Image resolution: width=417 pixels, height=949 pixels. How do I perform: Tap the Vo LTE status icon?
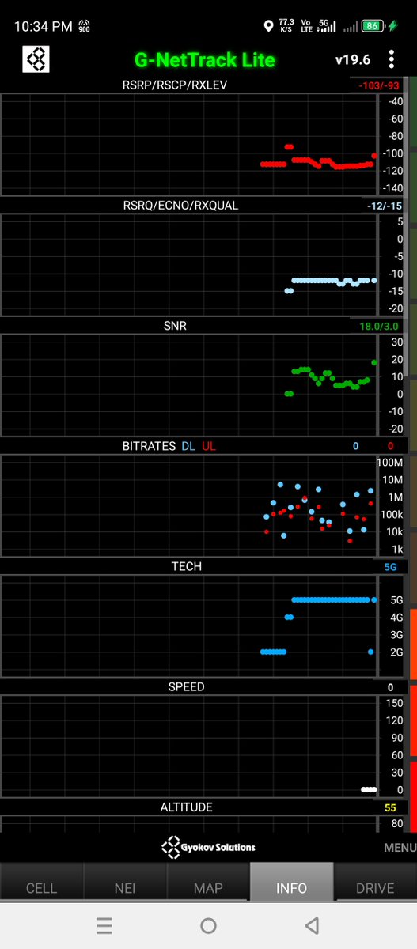pos(306,26)
